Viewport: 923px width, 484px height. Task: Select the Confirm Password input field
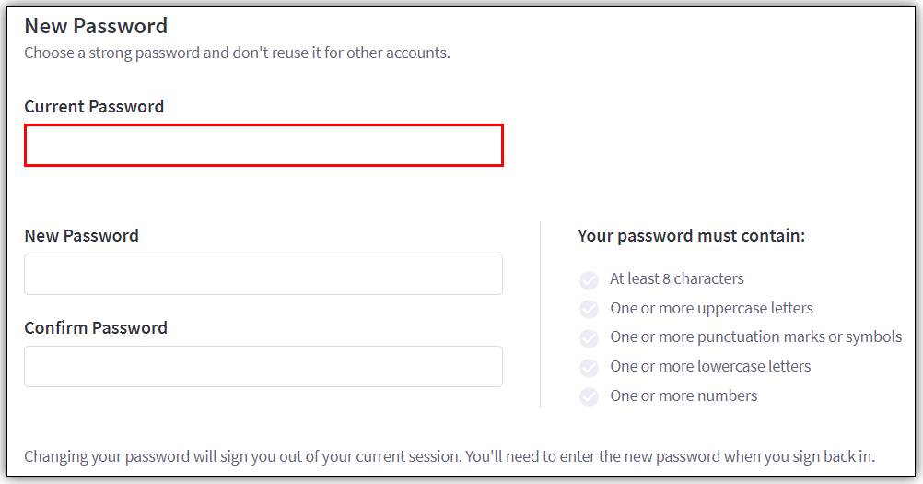263,367
